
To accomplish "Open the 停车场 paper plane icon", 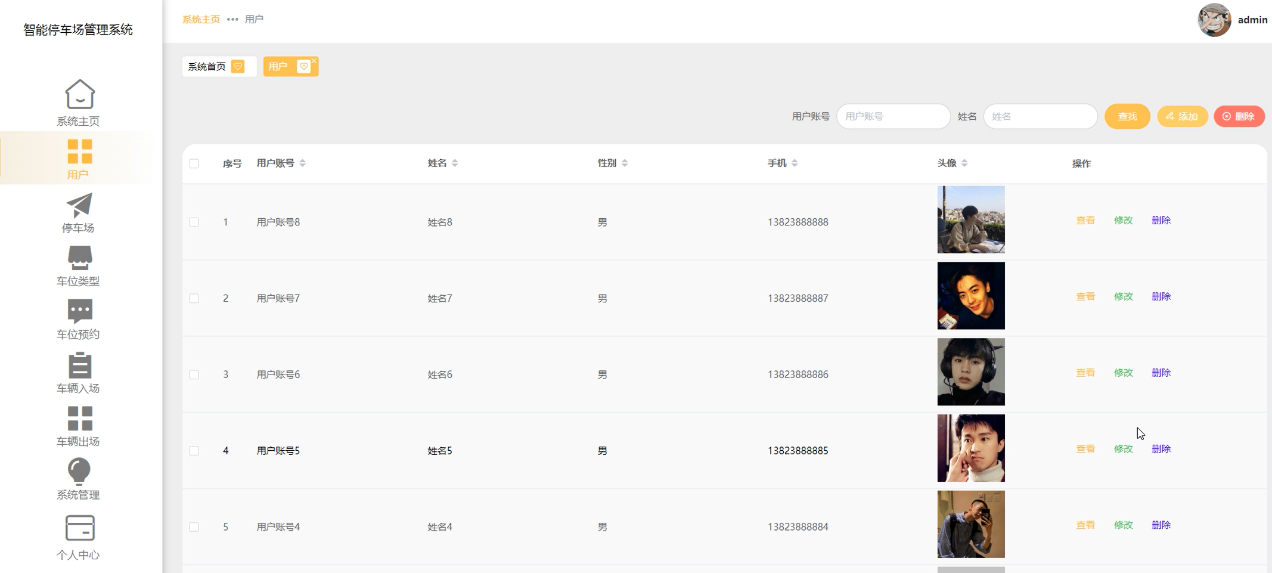I will 79,205.
